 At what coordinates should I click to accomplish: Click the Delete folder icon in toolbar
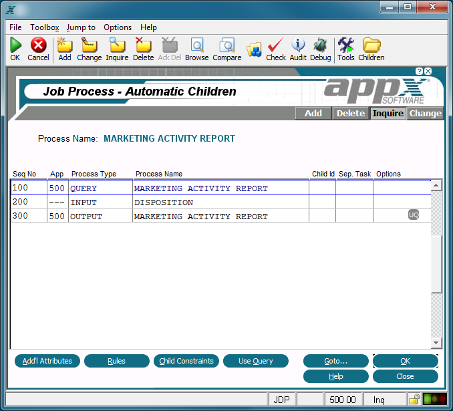pos(143,45)
